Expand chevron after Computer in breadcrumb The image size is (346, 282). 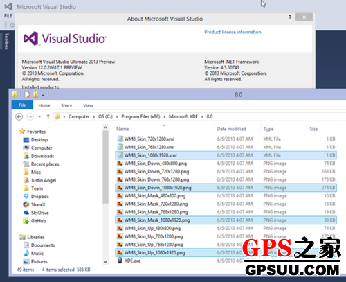(94, 117)
